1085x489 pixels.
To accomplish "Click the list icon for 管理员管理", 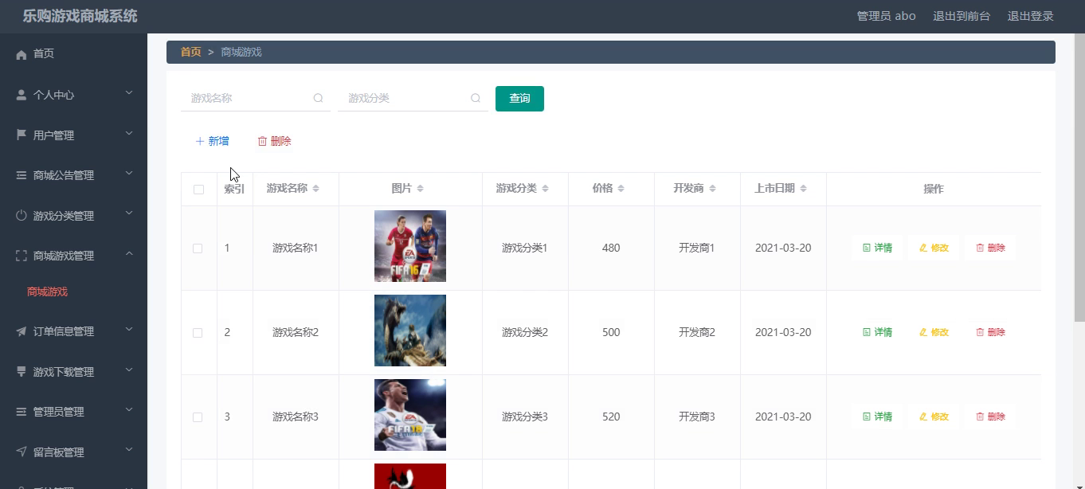I will click(x=22, y=412).
